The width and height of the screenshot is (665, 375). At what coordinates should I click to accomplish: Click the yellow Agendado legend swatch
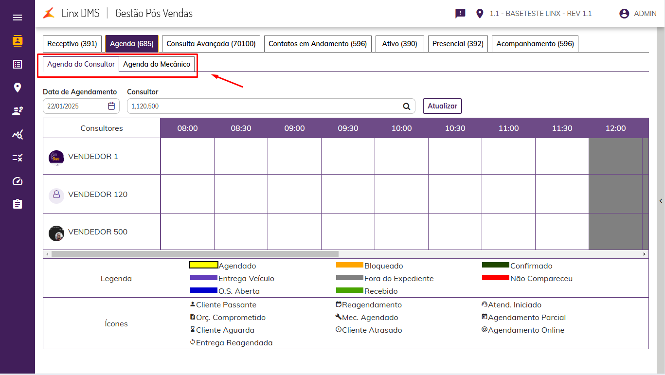tap(203, 265)
